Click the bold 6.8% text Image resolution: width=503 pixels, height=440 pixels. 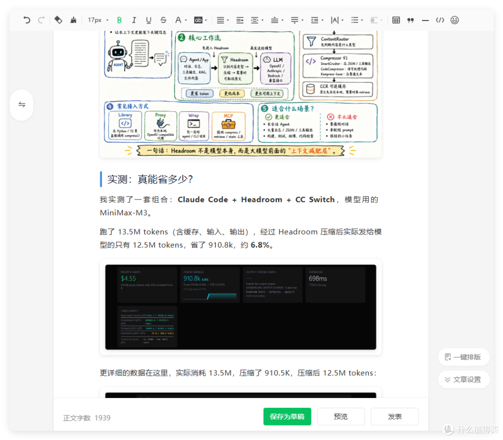[x=260, y=245]
